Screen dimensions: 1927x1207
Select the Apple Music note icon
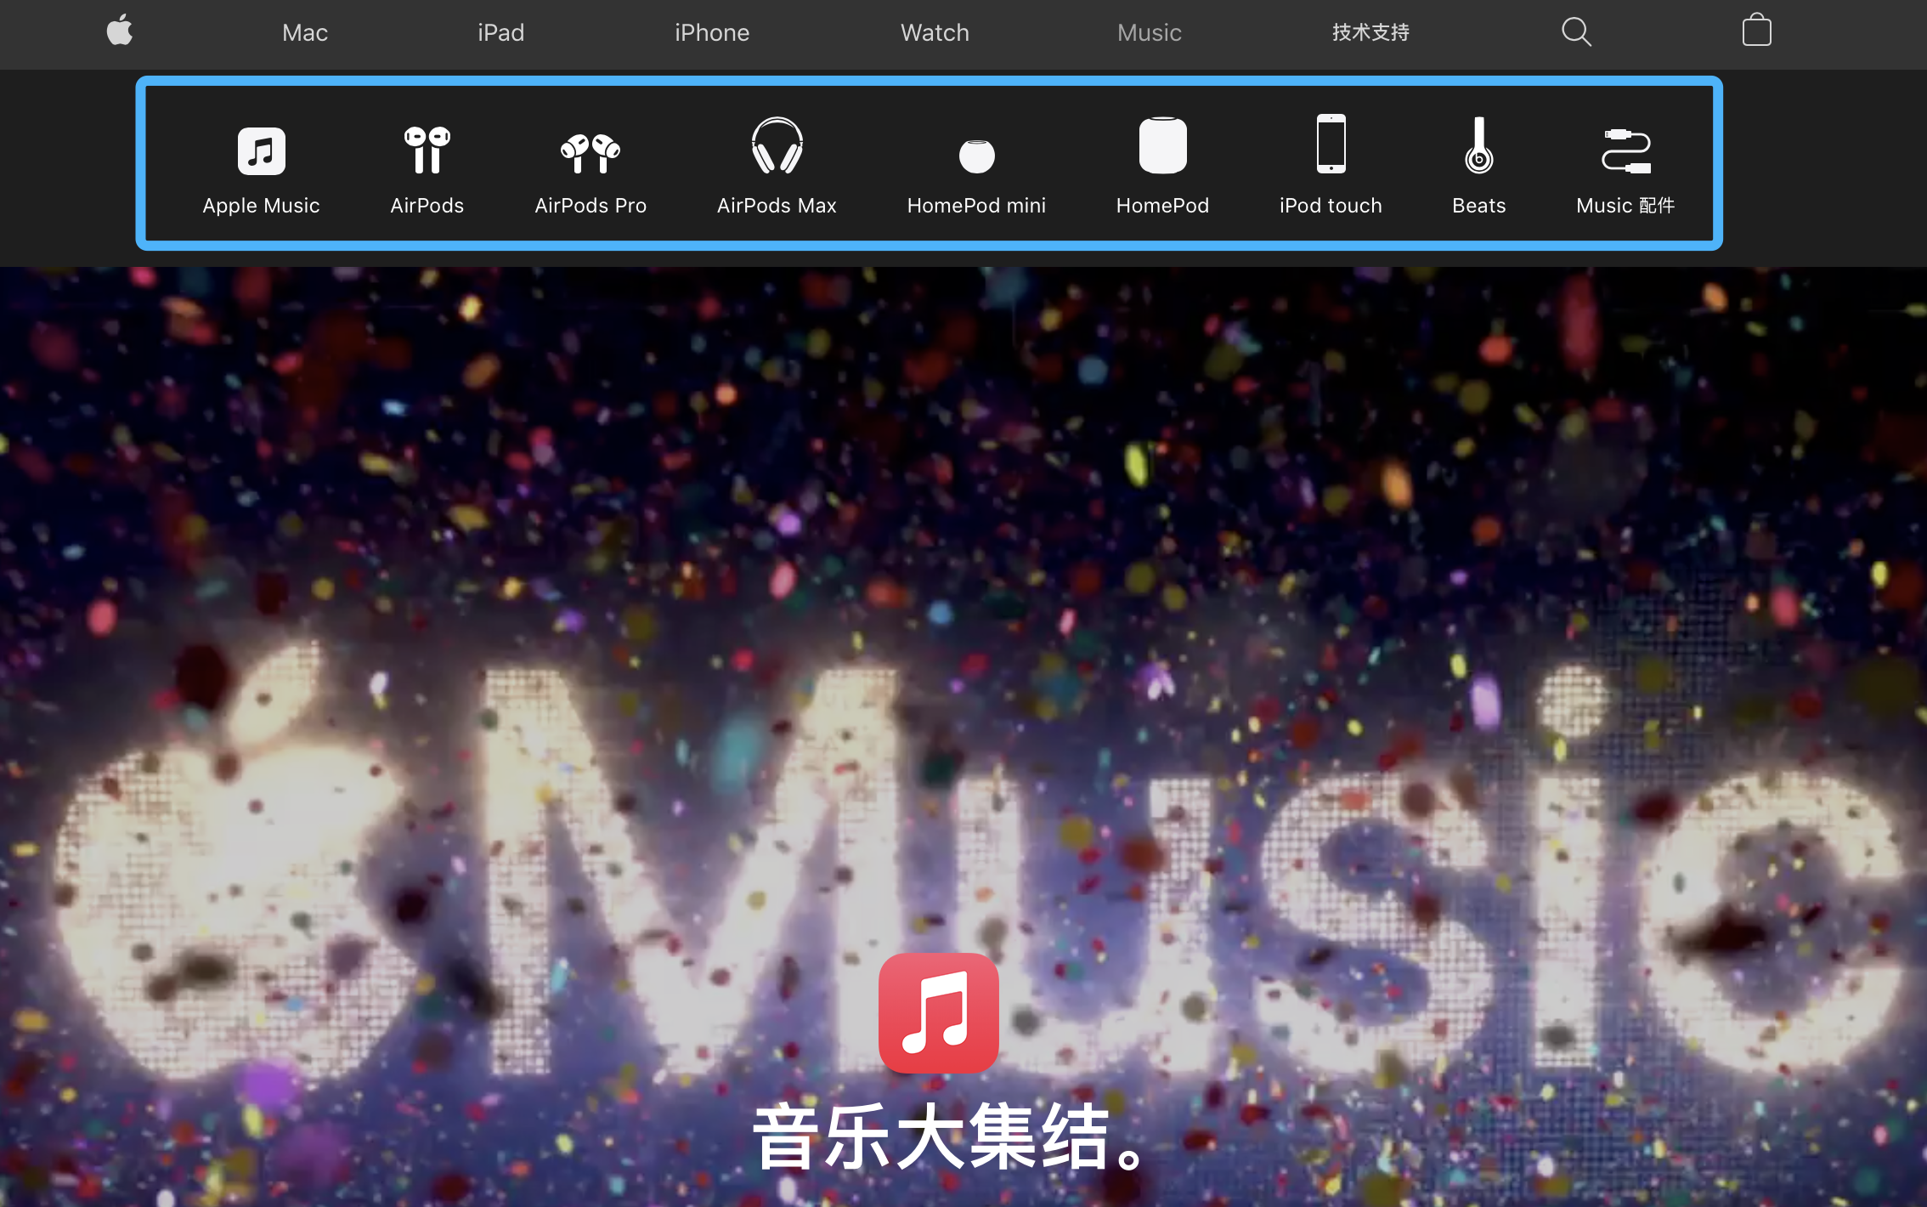tap(261, 151)
